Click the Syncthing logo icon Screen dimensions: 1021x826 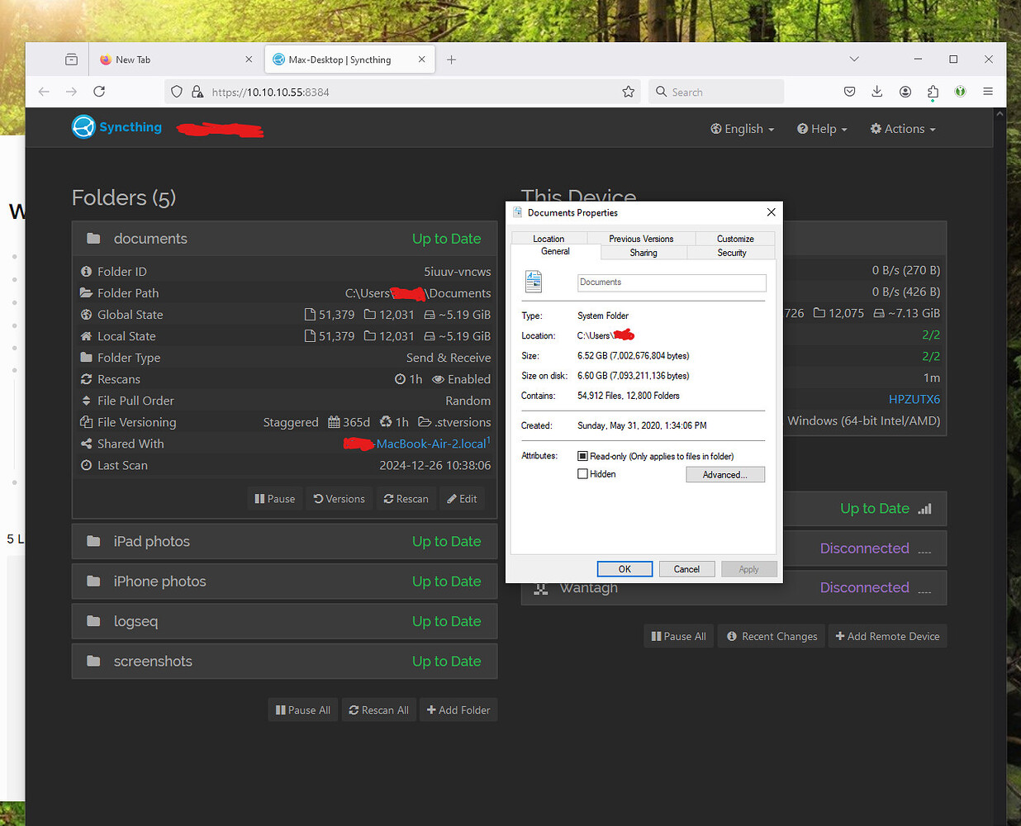point(83,126)
